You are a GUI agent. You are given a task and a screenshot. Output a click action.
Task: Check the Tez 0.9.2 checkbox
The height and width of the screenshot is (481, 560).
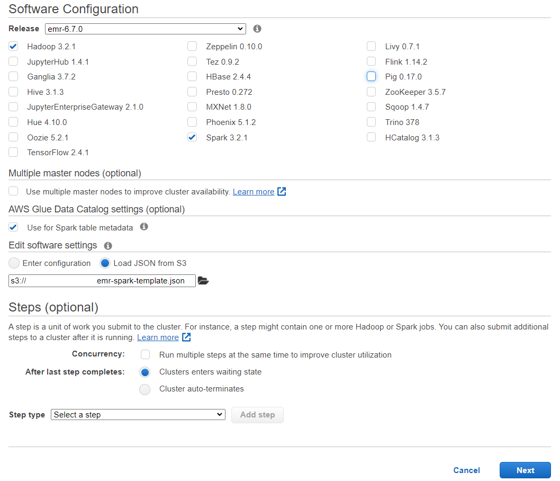(x=192, y=61)
